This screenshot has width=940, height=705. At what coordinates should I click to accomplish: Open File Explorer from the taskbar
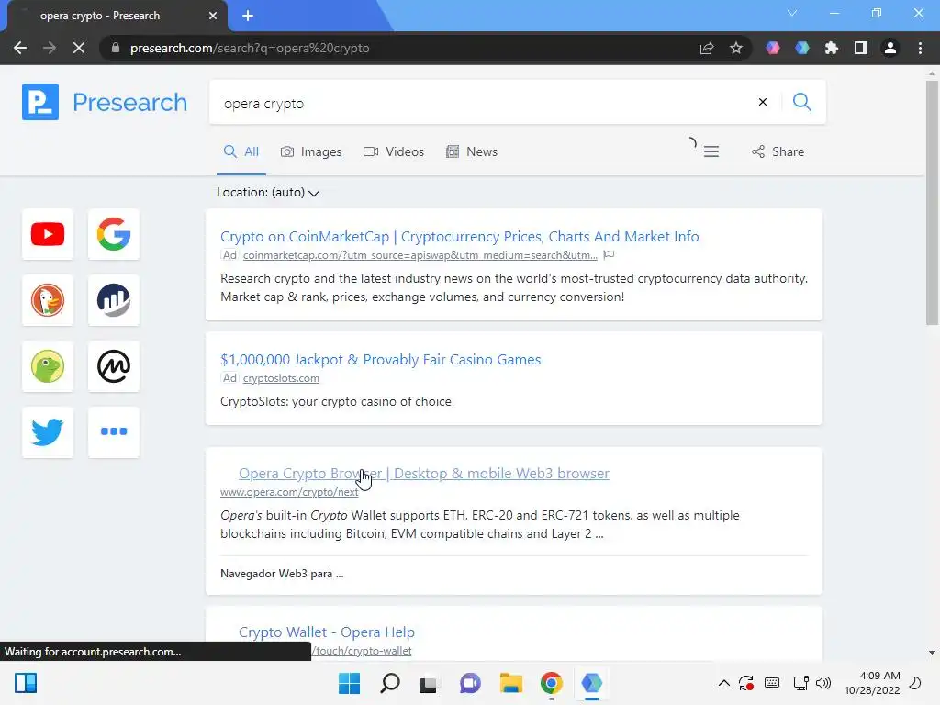(x=510, y=683)
